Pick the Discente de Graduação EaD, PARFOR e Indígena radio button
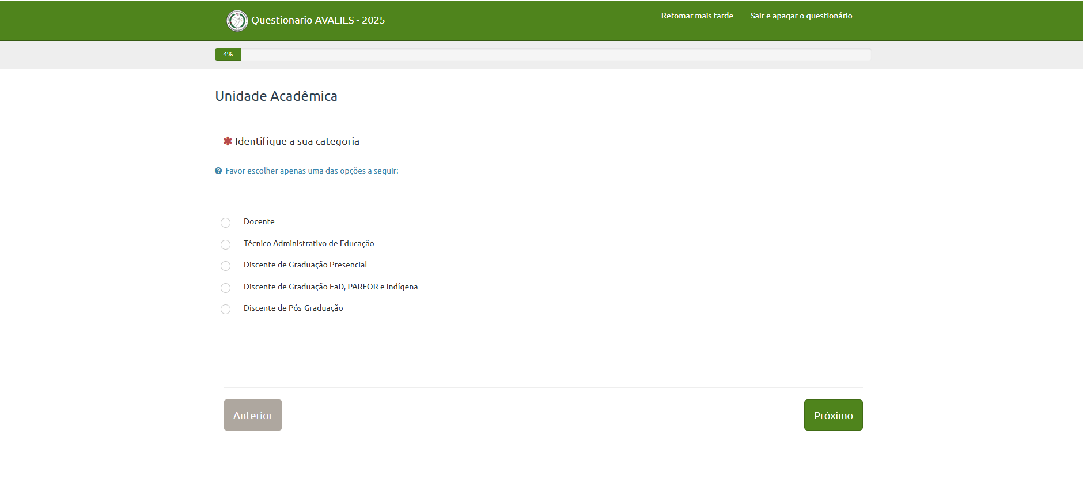Screen dimensions: 1083x490 pos(225,288)
